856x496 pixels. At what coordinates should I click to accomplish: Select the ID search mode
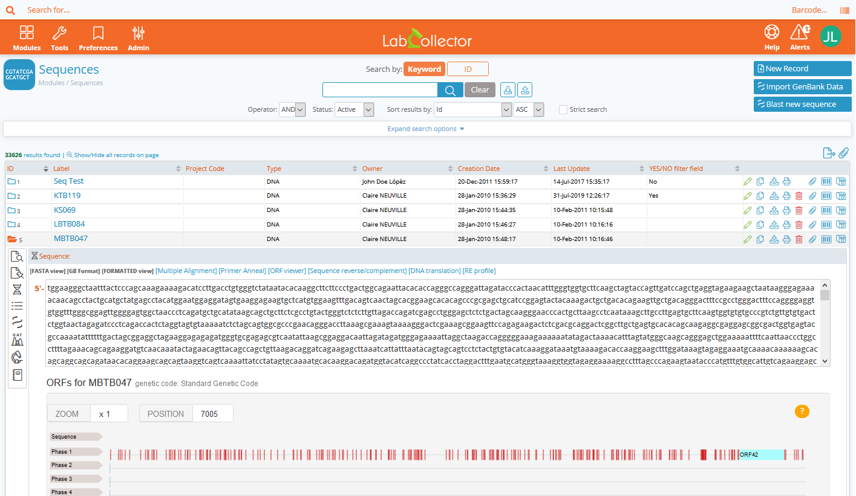click(468, 69)
